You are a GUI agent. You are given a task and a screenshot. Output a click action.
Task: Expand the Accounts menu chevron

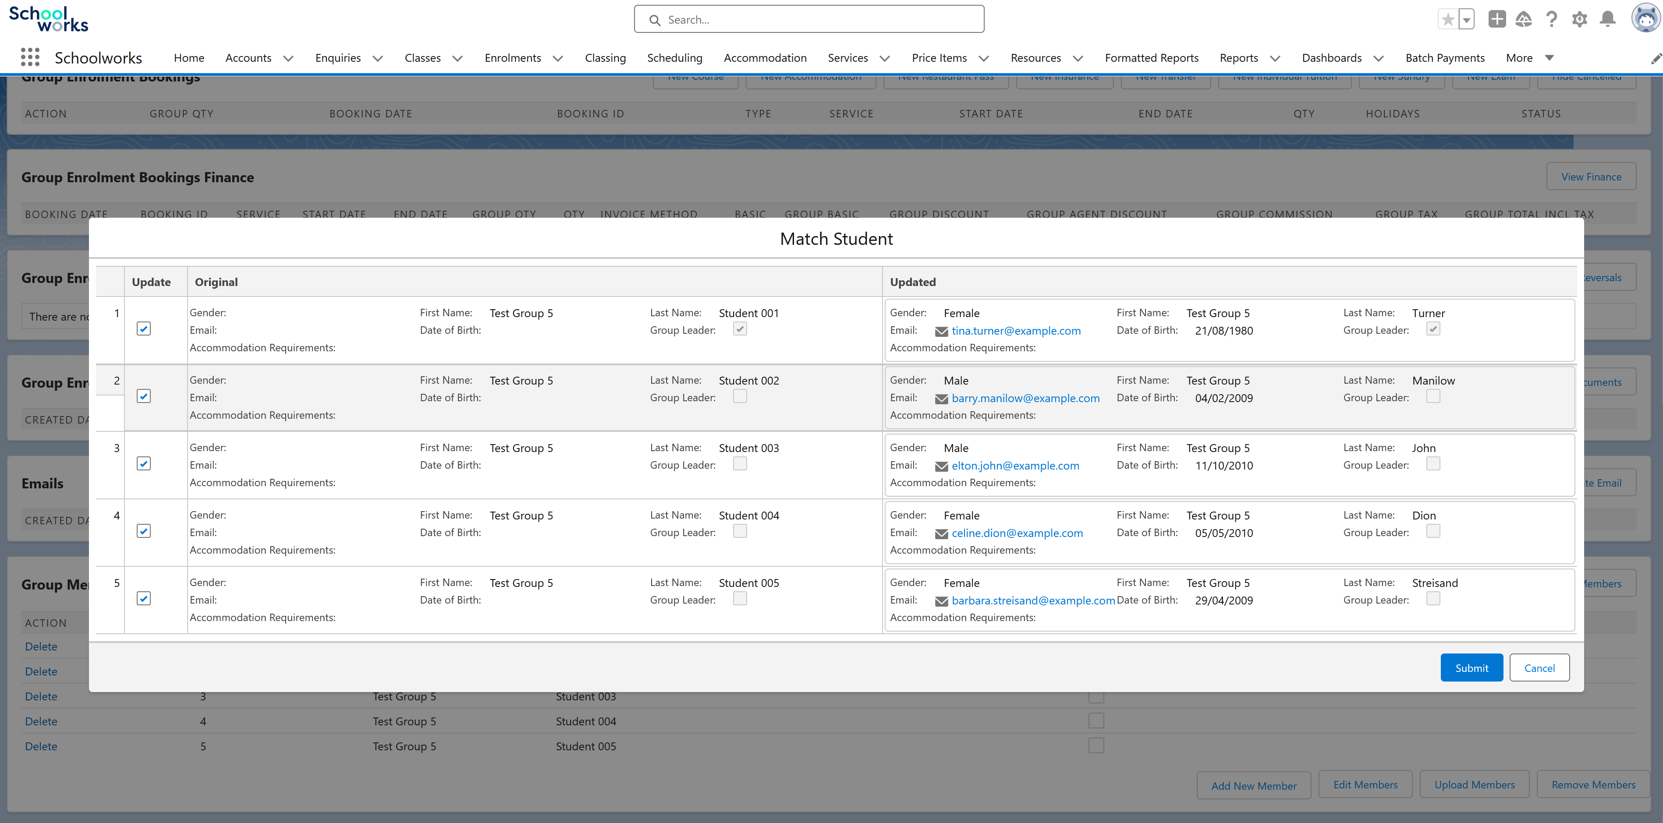click(x=289, y=59)
